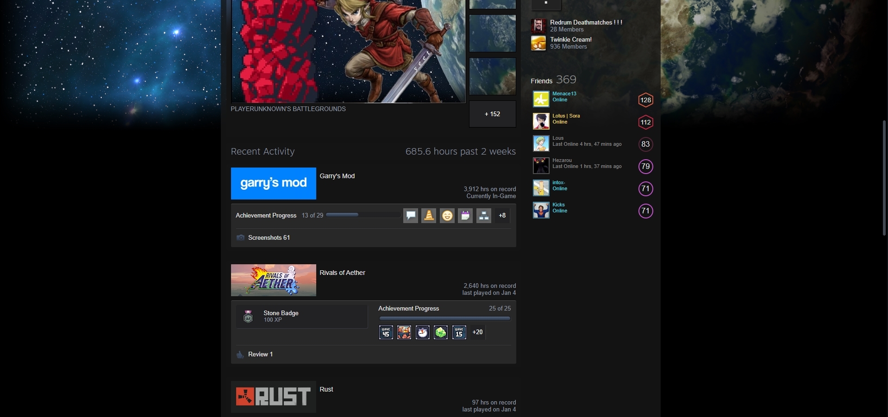Click the Garry's Mod achievement progress bar
Image resolution: width=888 pixels, height=417 pixels.
pos(363,215)
